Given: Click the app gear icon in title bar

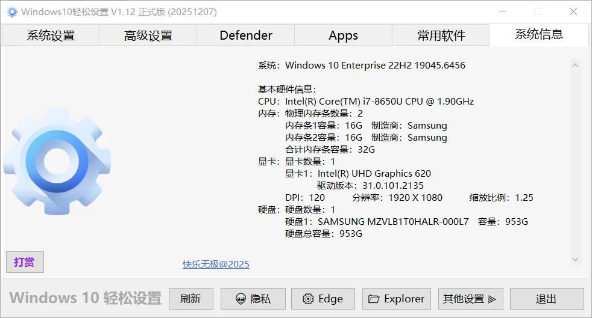Looking at the screenshot, I should (12, 12).
